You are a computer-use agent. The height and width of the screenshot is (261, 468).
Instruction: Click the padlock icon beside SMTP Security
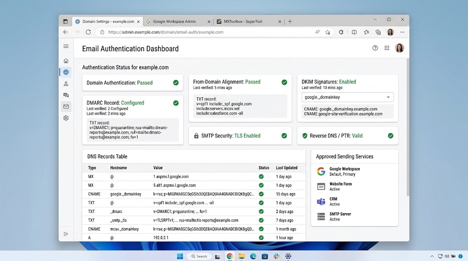196,136
